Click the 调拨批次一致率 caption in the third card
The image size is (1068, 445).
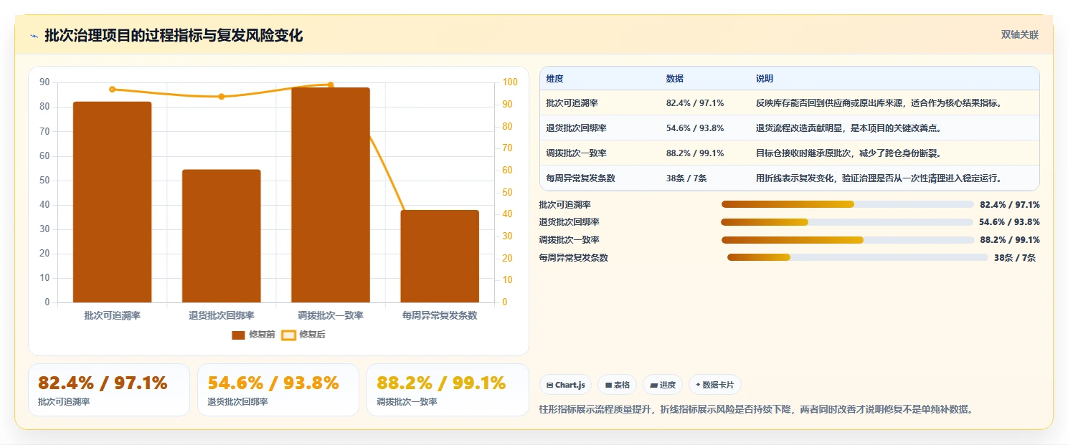point(407,402)
